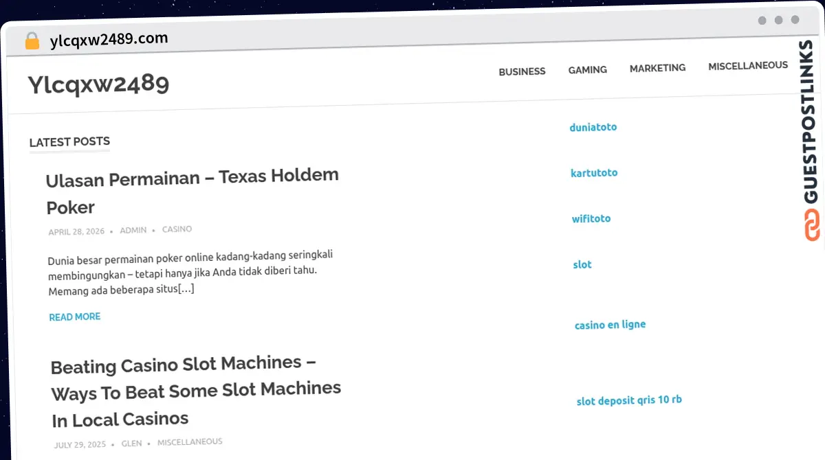Open the GLEN author link
Image resolution: width=825 pixels, height=460 pixels.
131,444
